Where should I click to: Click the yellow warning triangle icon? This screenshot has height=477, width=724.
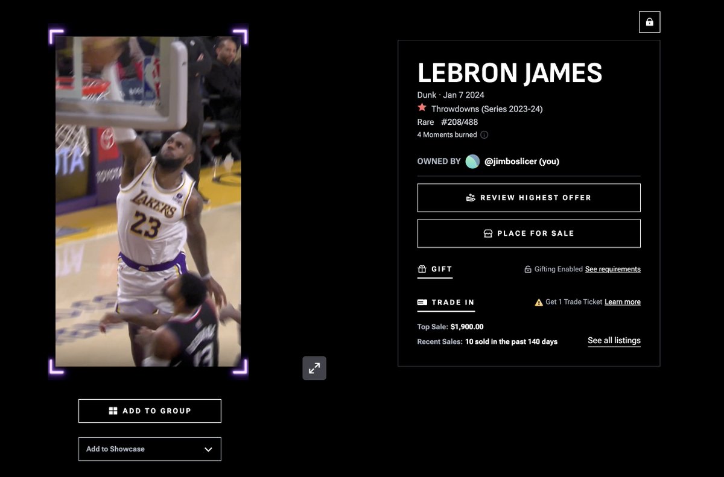(x=539, y=302)
